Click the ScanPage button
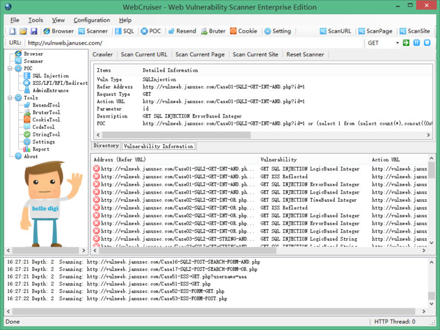Screen dimensions: 440x330 coord(375,31)
